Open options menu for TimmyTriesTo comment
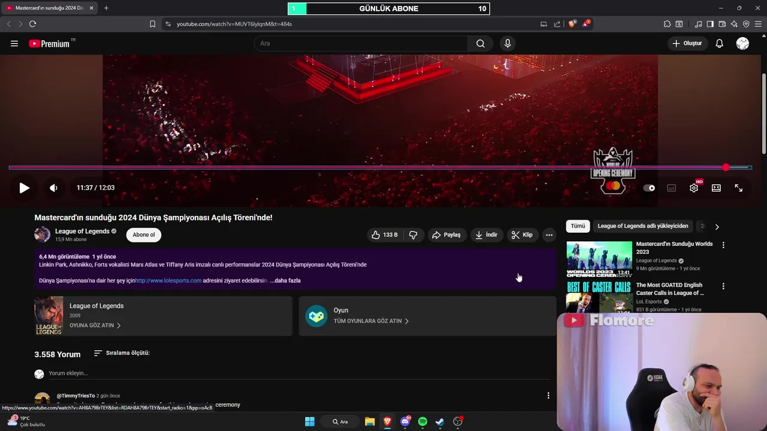The height and width of the screenshot is (431, 767). click(x=548, y=396)
